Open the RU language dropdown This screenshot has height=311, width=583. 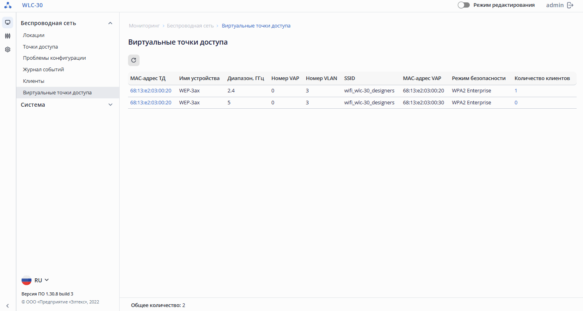pos(42,280)
